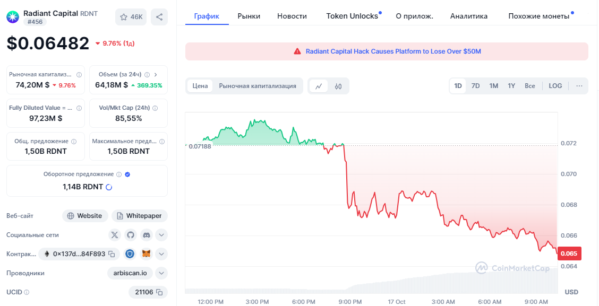
Task: Switch to candlestick chart view
Action: pos(338,86)
